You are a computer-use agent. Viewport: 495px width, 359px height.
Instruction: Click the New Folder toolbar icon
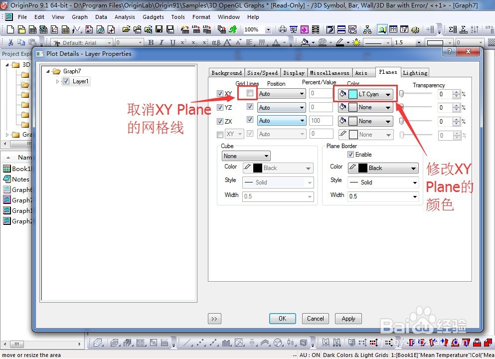coord(21,30)
